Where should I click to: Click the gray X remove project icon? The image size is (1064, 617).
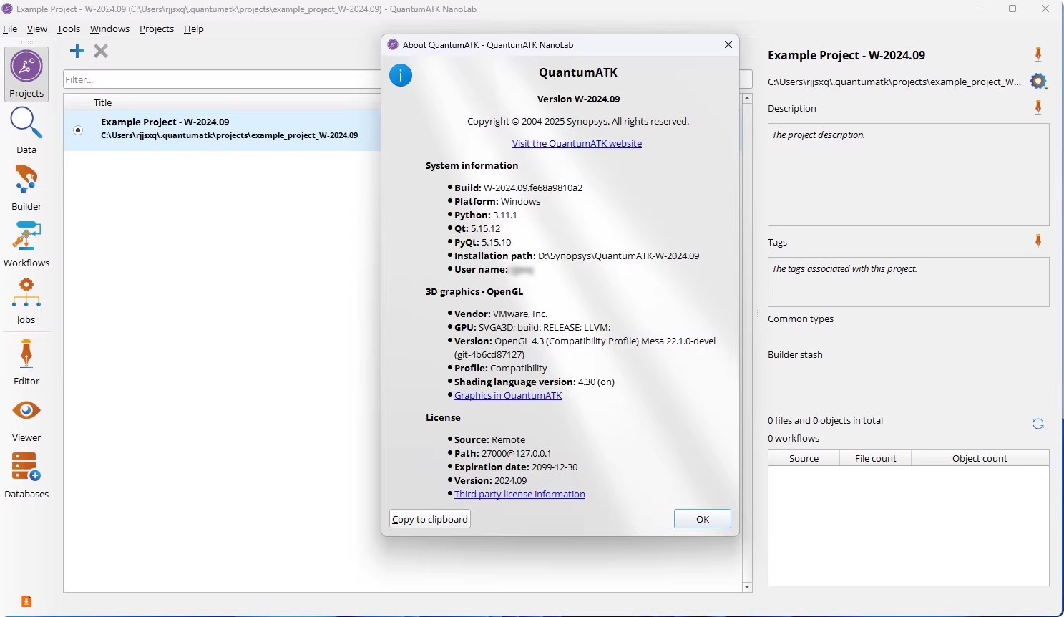[101, 51]
